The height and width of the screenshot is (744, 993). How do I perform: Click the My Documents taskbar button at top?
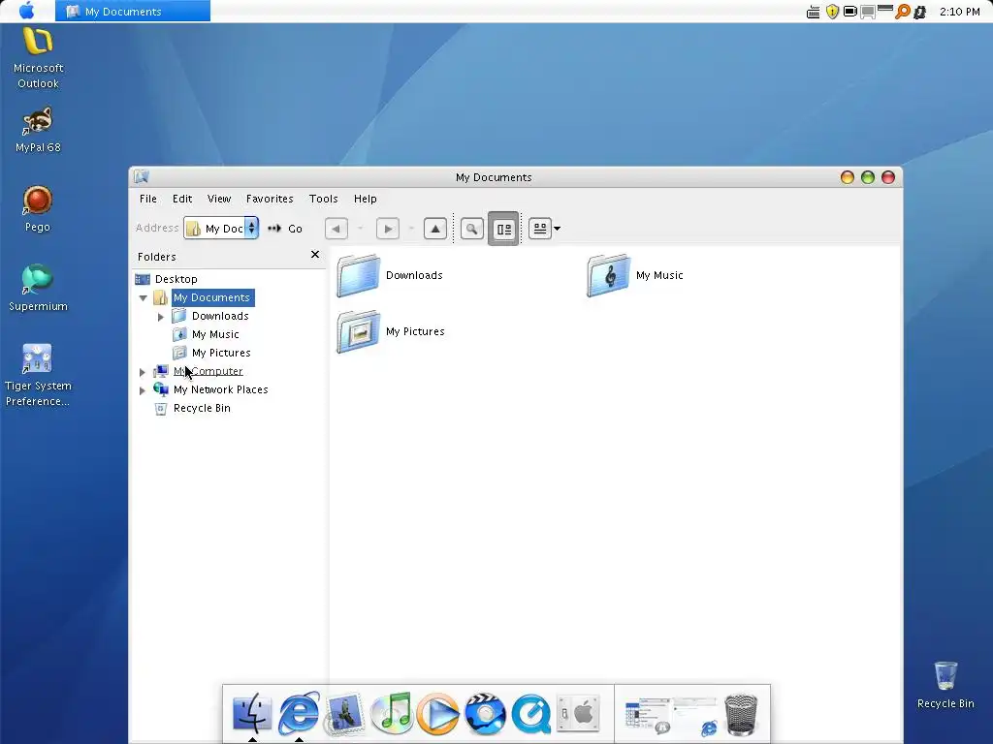click(132, 11)
